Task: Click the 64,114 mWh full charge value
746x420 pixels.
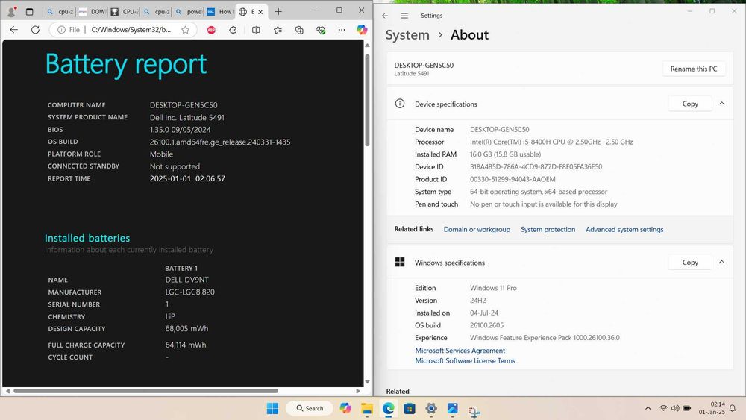Action: click(x=186, y=345)
